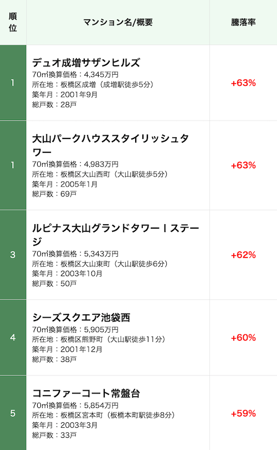This screenshot has width=277, height=450.
Task: Select the +62% rate value
Action: [x=243, y=255]
